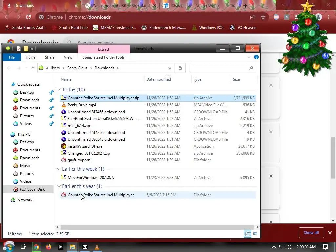336x252 pixels.
Task: Click the new folder quick toolbar icon
Action: point(26,49)
